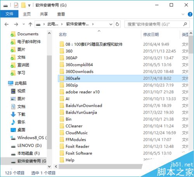
Task: Click the magnifier search icon
Action: [x=185, y=24]
